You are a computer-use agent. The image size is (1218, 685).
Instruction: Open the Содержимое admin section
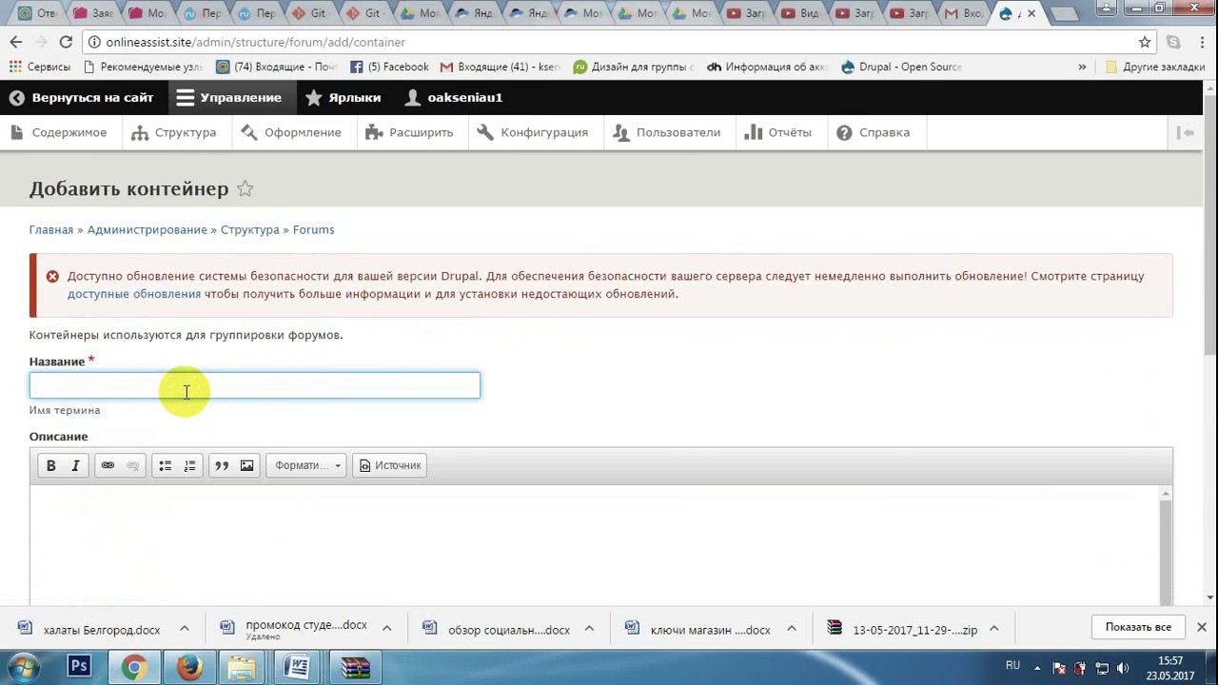coord(59,132)
